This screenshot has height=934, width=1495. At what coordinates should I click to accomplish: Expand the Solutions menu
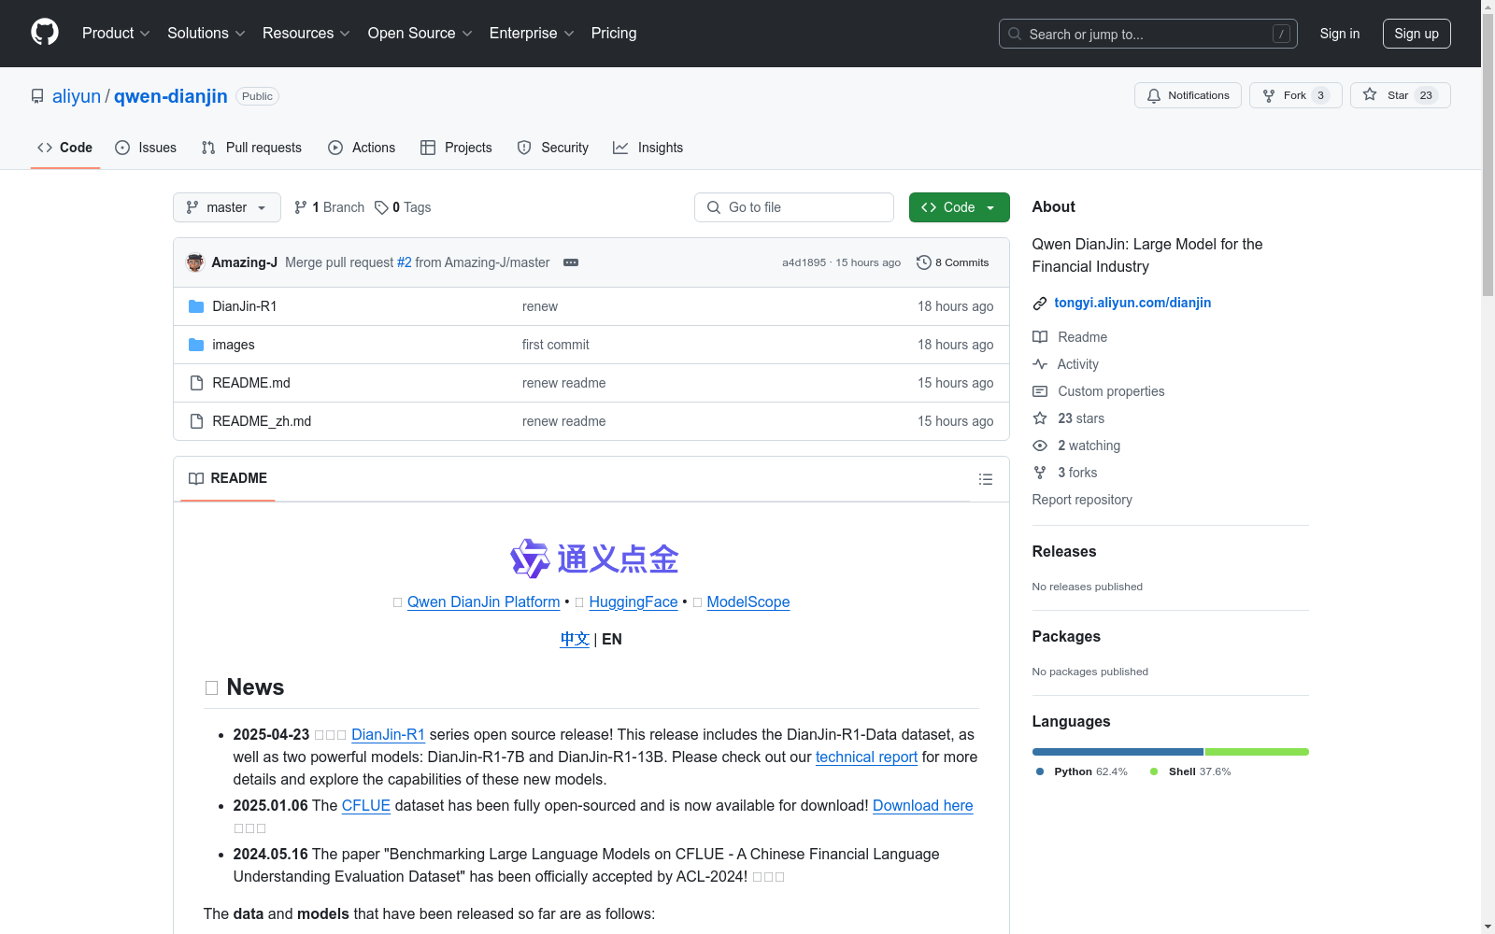(x=206, y=34)
